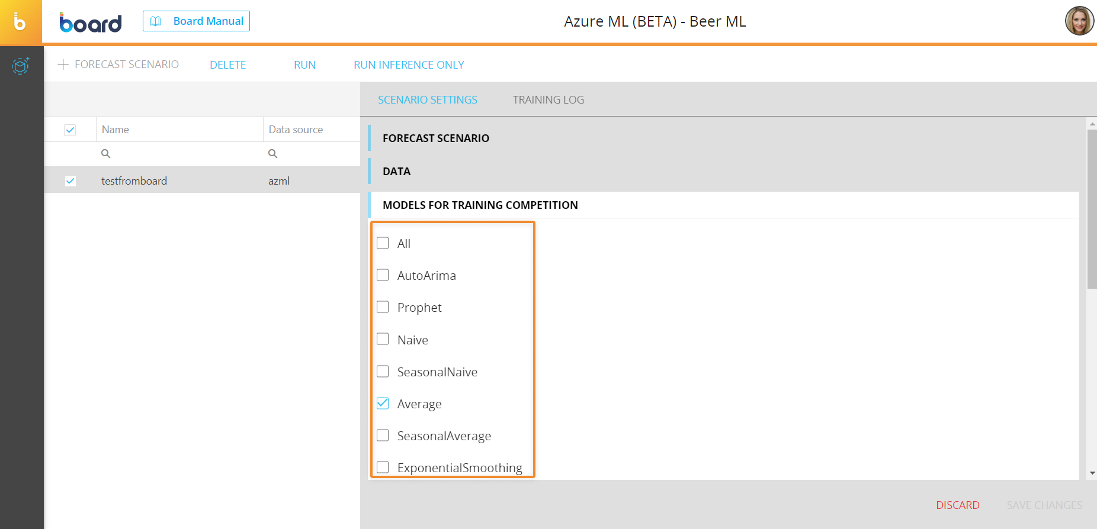Click the azml data source cell

[279, 181]
